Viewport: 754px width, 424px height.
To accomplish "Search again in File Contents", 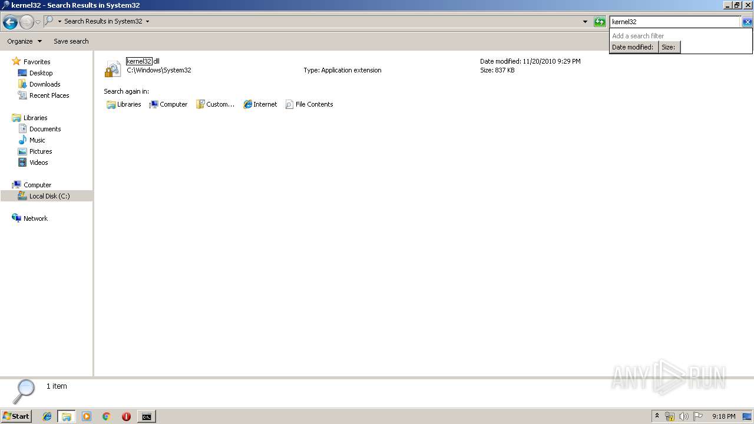I will coord(309,104).
